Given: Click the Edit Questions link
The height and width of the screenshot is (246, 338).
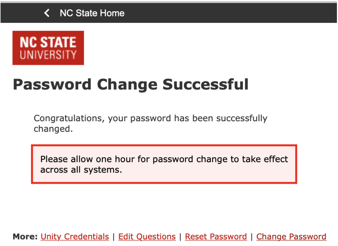Looking at the screenshot, I should [x=147, y=237].
